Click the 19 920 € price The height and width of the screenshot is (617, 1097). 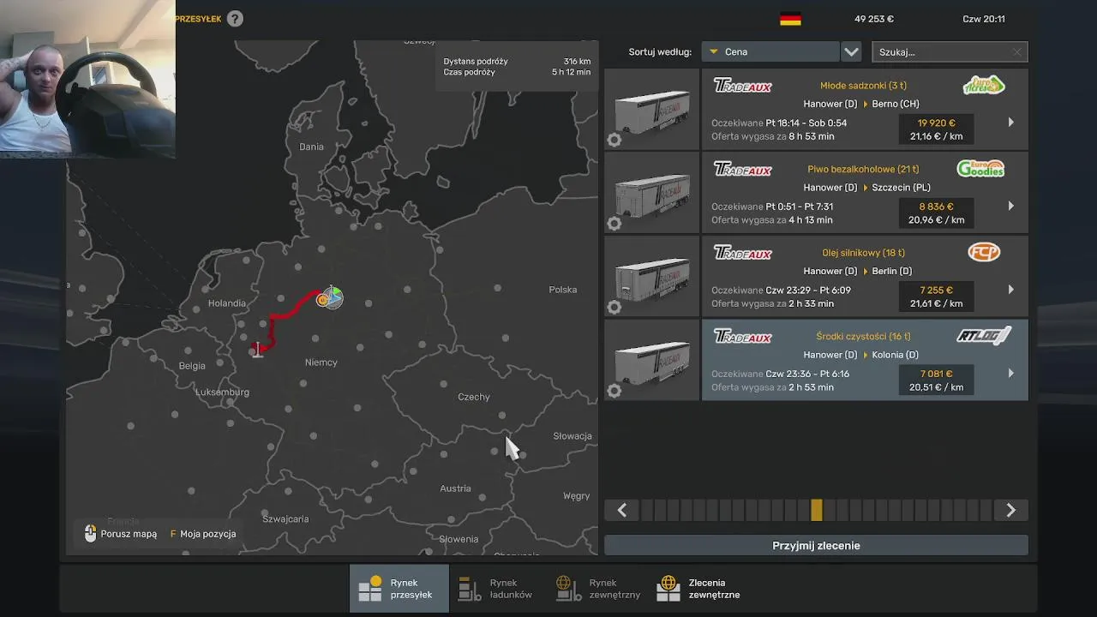(936, 123)
